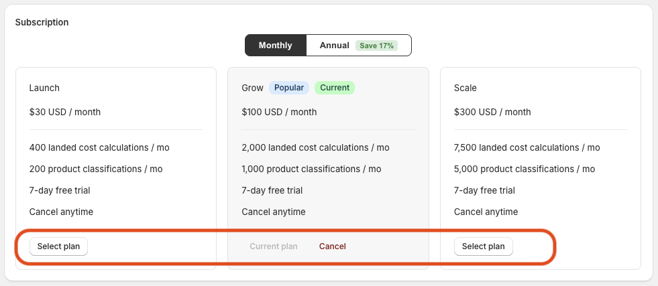Switch billing to Monthly

click(x=275, y=46)
